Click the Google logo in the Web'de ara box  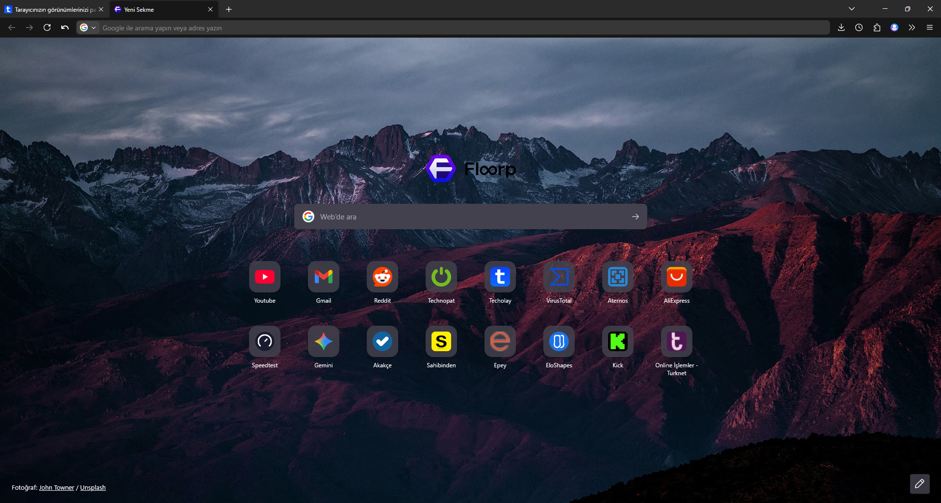pyautogui.click(x=308, y=216)
